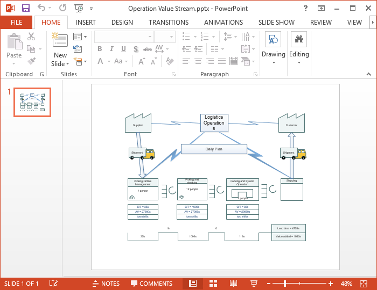Click the Help question mark icon
The height and width of the screenshot is (290, 377).
306,9
